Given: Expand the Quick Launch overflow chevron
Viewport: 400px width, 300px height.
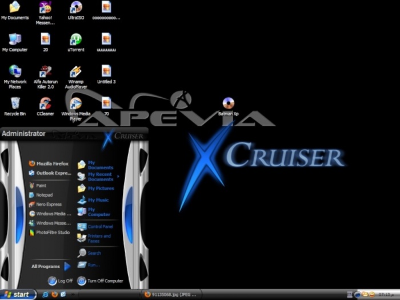Looking at the screenshot, I should 73,295.
